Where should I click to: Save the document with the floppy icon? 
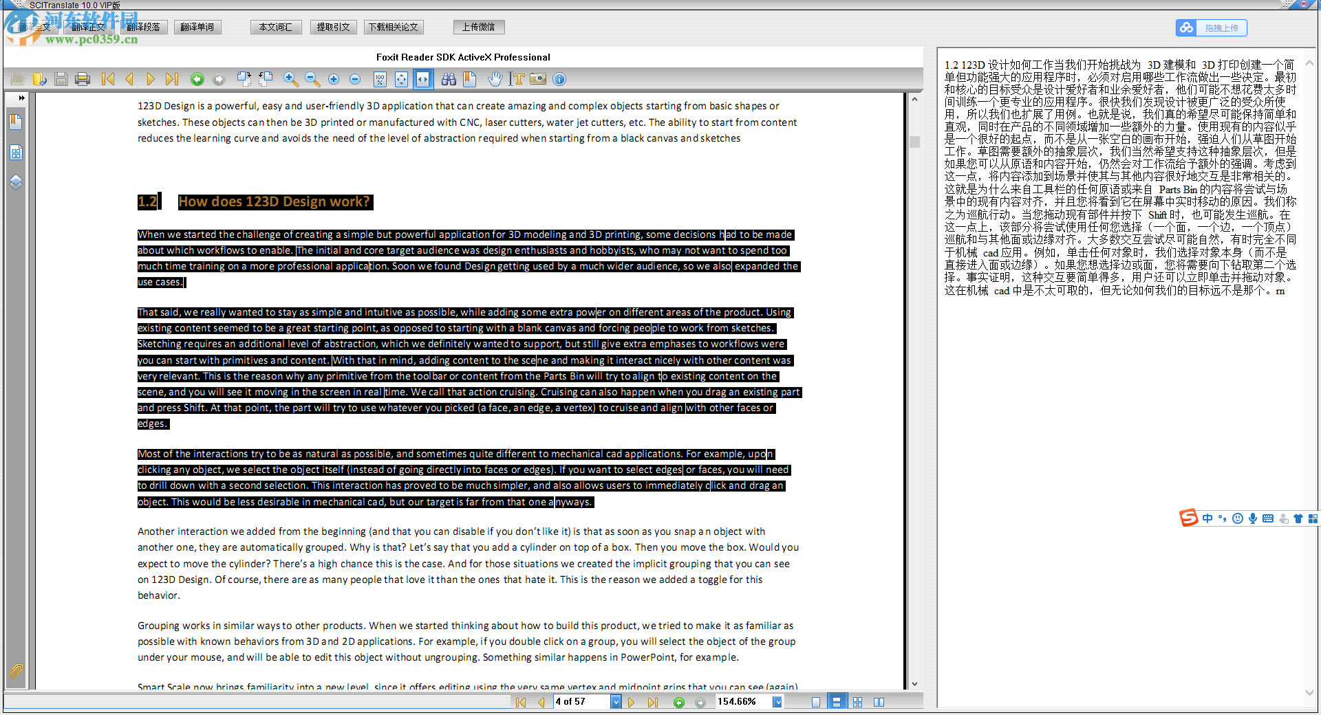pyautogui.click(x=61, y=80)
